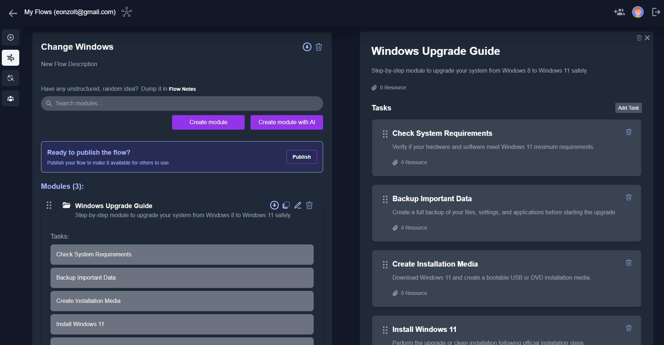Screen dimensions: 664x345
Task: Click the back arrow next to My Flows
Action: (13, 13)
